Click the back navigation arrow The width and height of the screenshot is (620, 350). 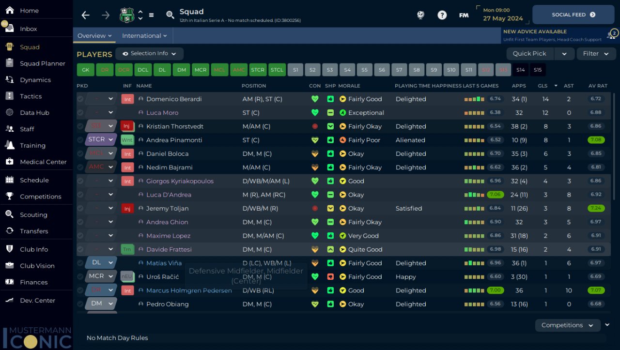(86, 15)
